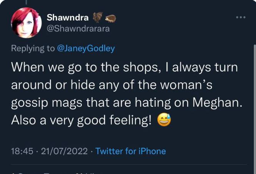Click the vertical scrollbar on the right edge
256x174 pixels.
[255, 109]
